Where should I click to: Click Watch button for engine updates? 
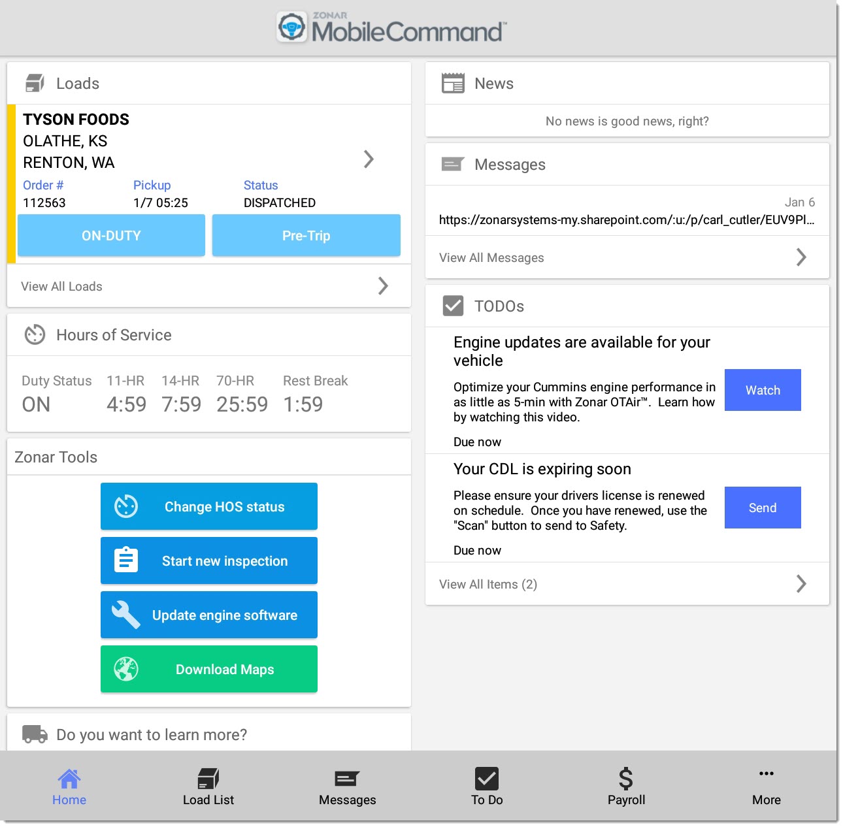(763, 390)
